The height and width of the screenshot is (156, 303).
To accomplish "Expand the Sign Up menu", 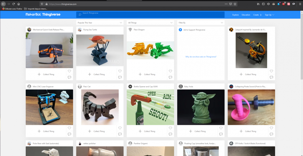I will (270, 15).
